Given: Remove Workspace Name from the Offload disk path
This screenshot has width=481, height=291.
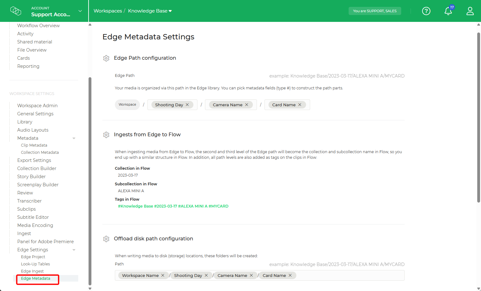Looking at the screenshot, I should pyautogui.click(x=163, y=275).
